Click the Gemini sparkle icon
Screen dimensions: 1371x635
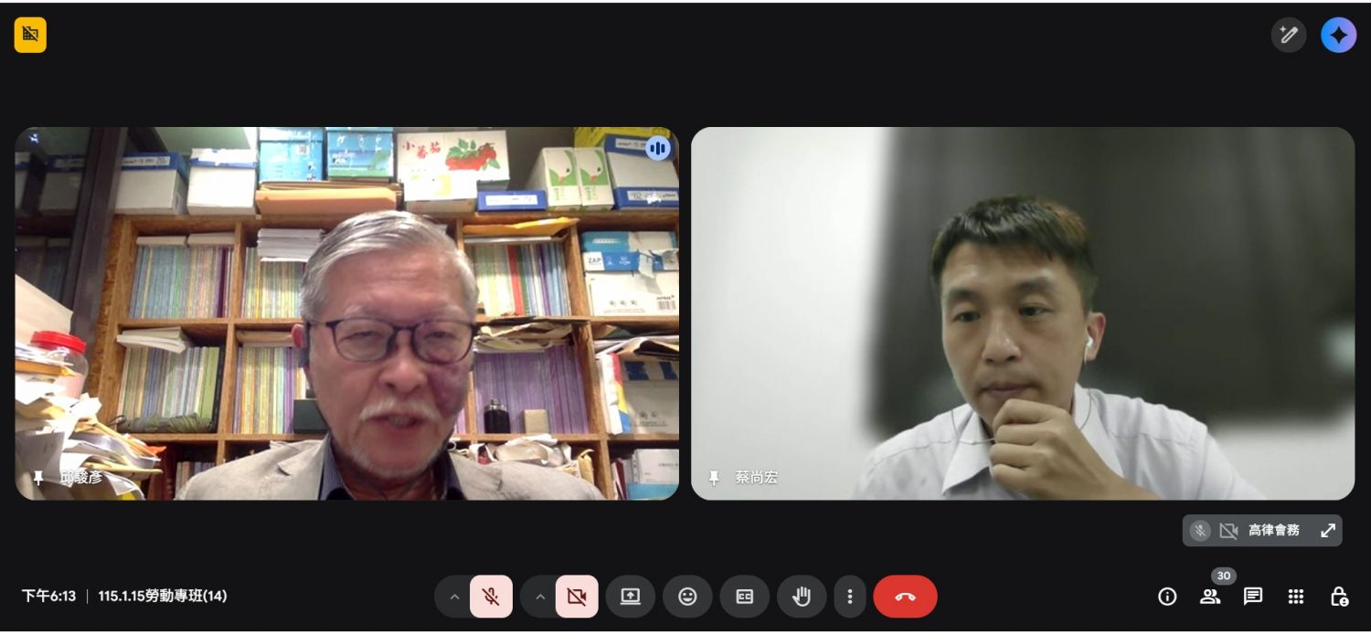coord(1339,36)
